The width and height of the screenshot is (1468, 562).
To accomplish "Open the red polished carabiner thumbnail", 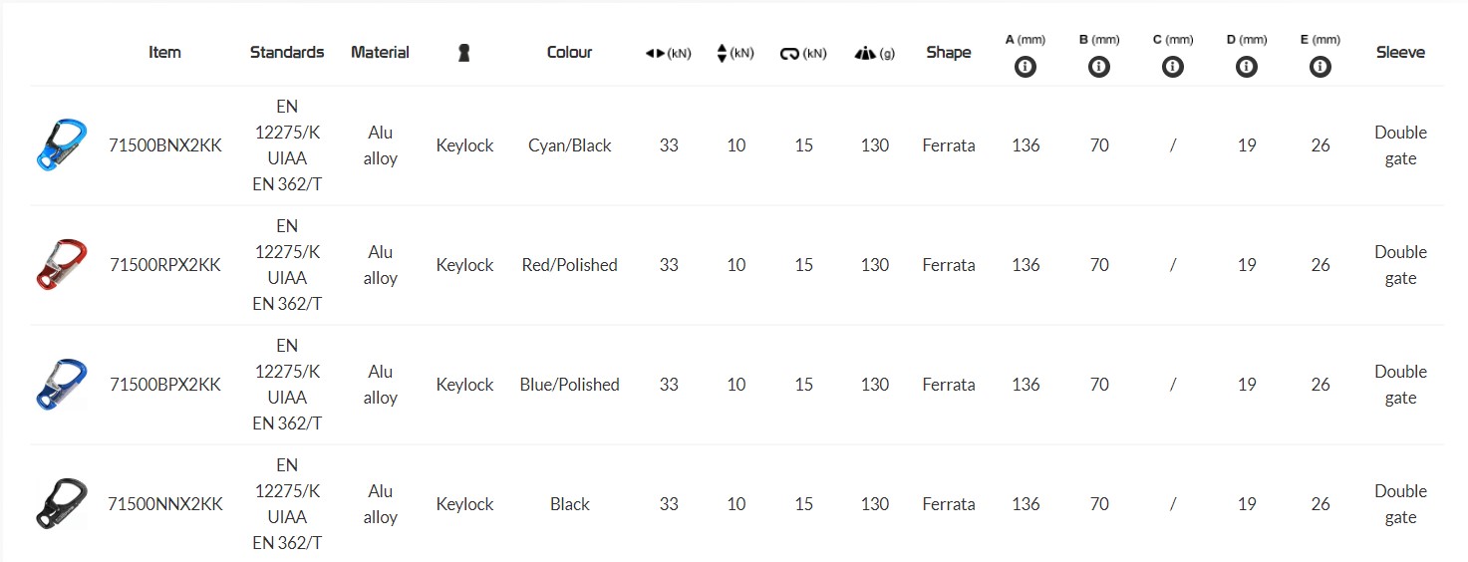I will 61,265.
